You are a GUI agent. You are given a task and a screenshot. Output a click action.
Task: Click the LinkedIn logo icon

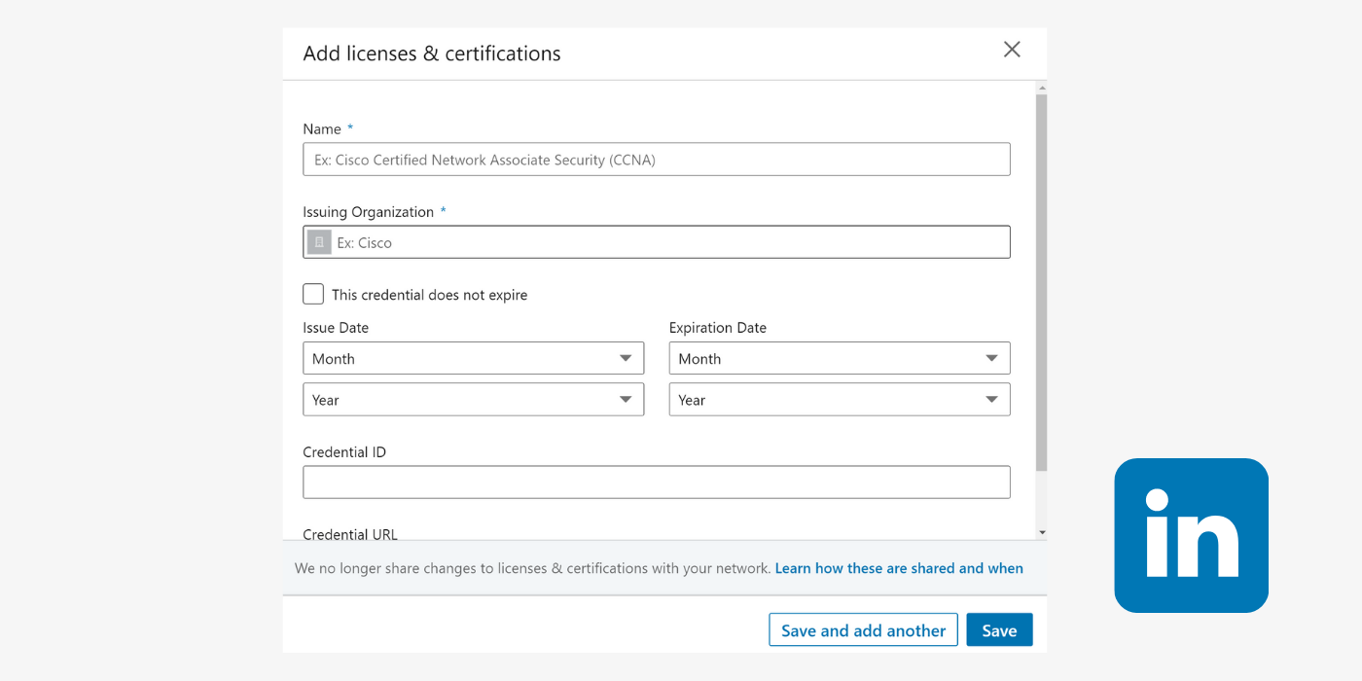click(x=1191, y=535)
